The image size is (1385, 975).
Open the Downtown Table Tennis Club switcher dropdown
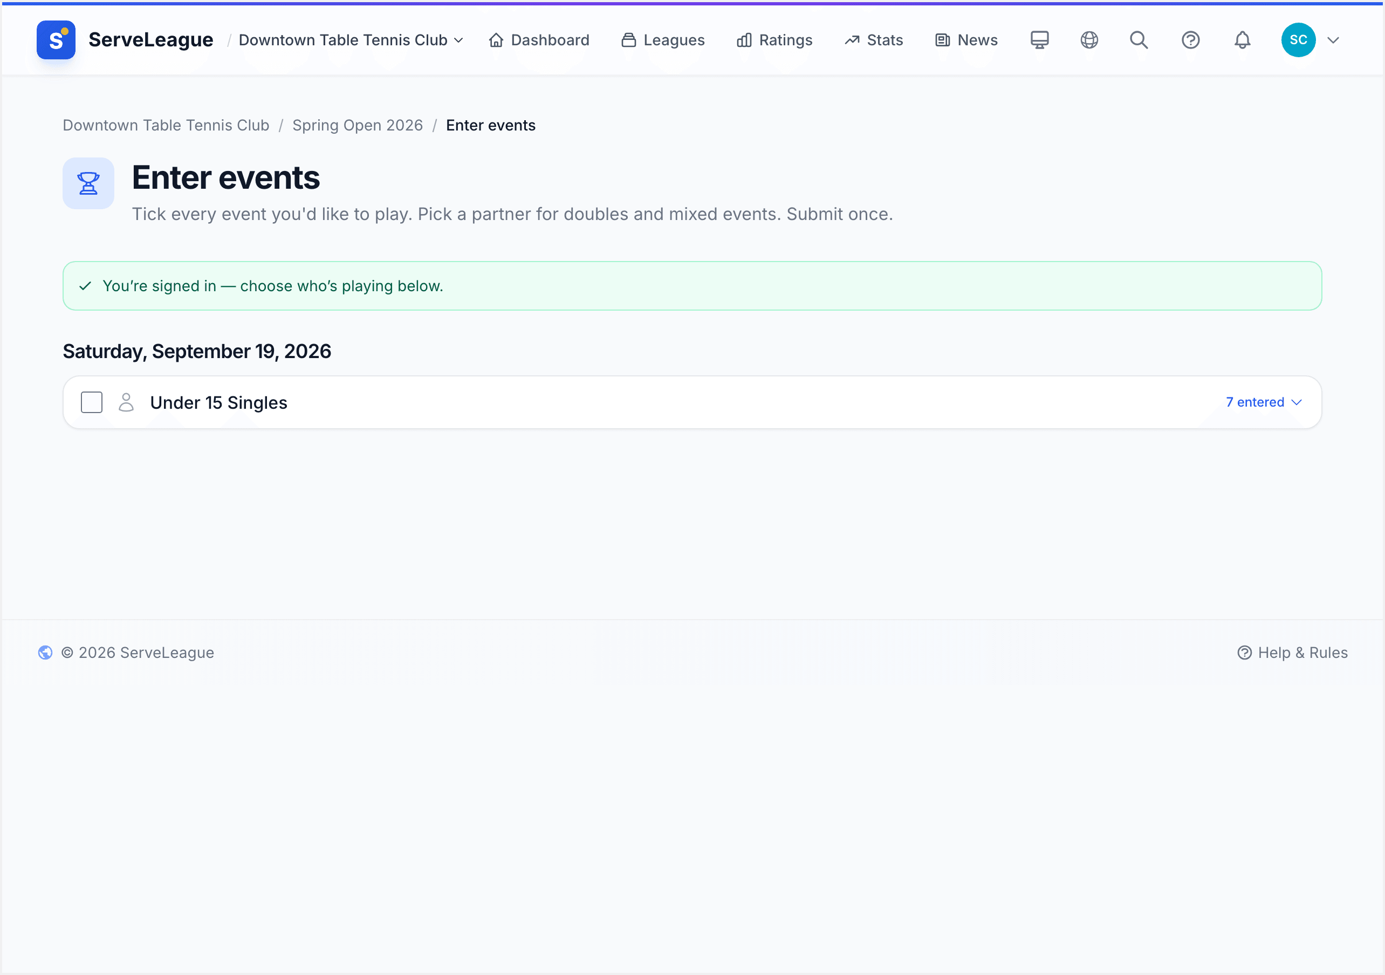pyautogui.click(x=351, y=40)
